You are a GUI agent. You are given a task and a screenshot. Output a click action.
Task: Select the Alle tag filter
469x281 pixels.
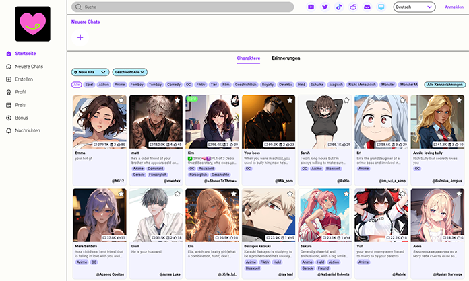click(77, 85)
